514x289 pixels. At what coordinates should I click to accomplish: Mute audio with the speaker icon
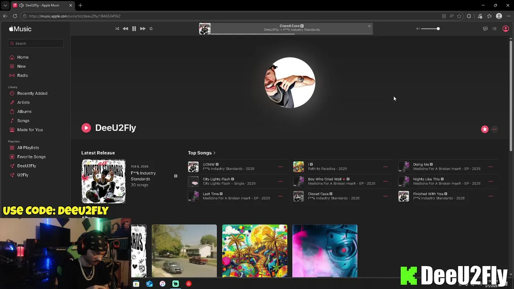tap(418, 28)
